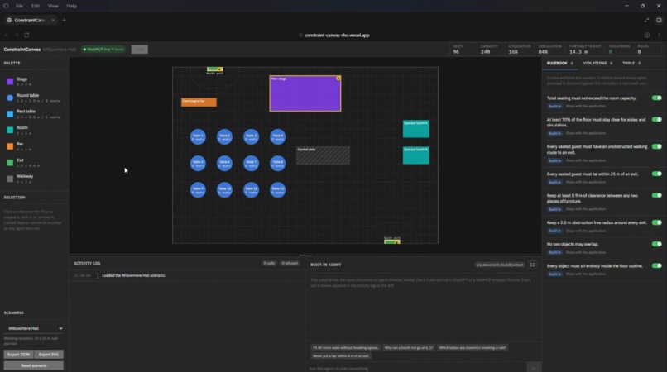667x372 pixels.
Task: Click the browser sidebar panel icon
Action: [x=659, y=20]
